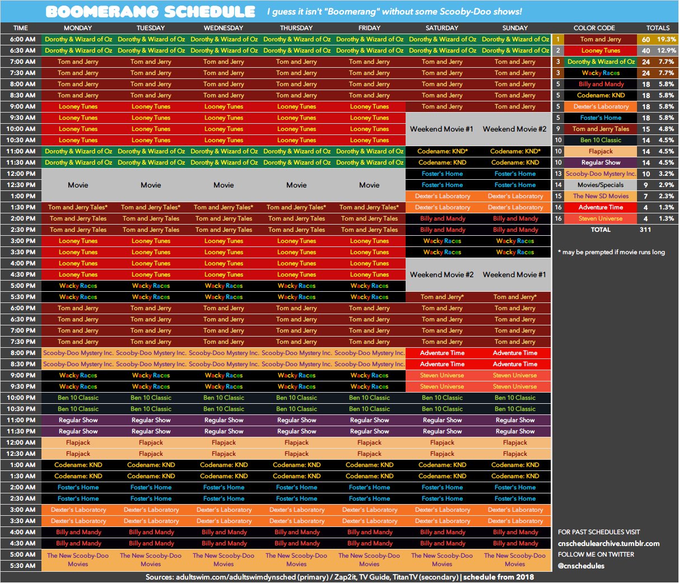Select the SATURDAY column header
679x583 pixels.
click(x=442, y=27)
